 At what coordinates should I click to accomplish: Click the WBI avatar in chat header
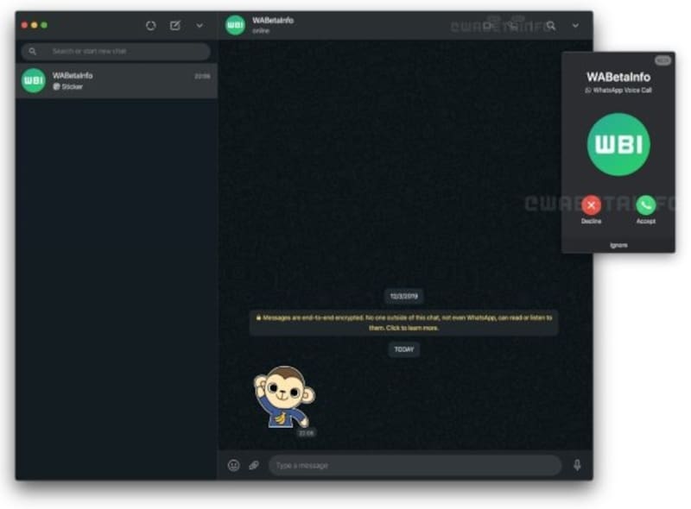tap(235, 25)
